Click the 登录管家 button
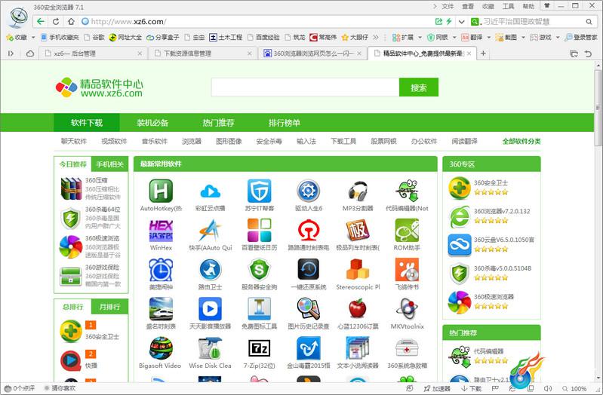Screen dimensions: 603x395 pos(580,37)
